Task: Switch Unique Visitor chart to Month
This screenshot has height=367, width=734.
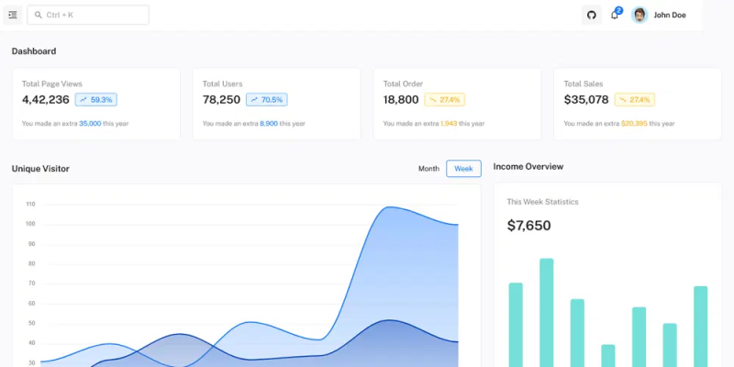Action: pos(428,169)
